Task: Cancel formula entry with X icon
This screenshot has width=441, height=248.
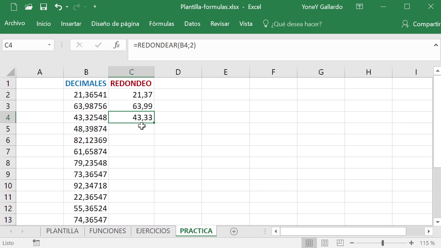Action: tap(79, 45)
